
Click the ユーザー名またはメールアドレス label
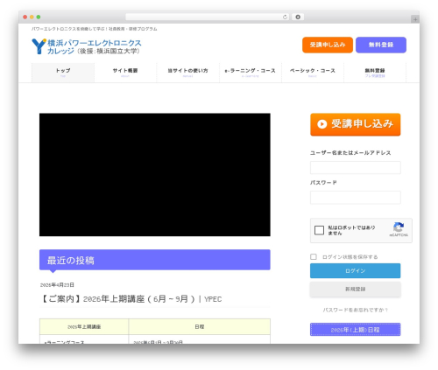point(350,153)
